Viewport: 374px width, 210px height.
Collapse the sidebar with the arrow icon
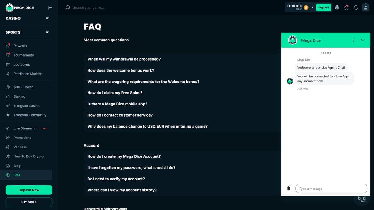tap(50, 8)
